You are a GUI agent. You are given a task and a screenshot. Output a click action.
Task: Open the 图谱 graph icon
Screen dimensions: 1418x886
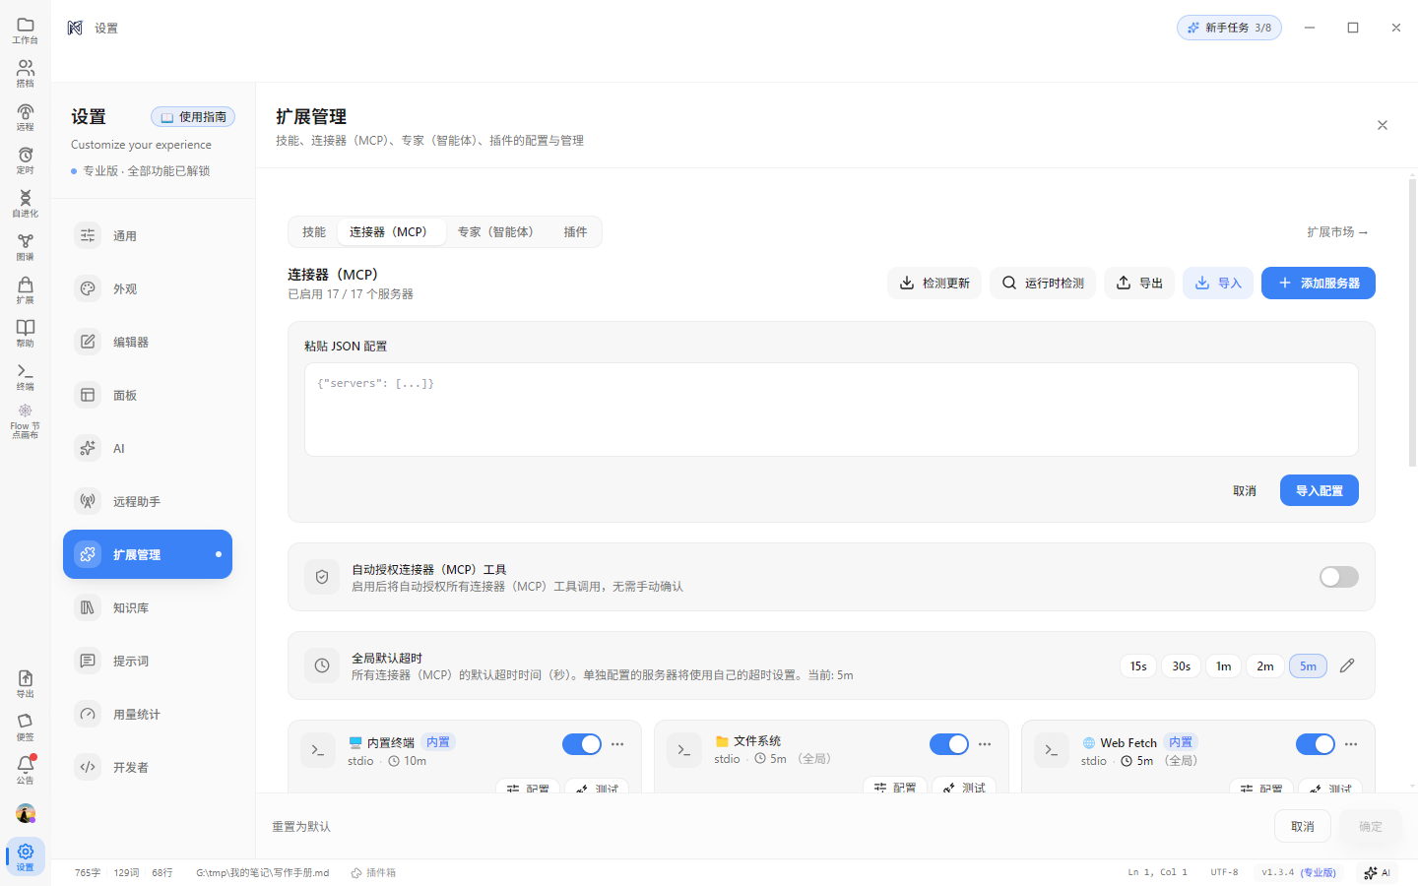point(26,247)
